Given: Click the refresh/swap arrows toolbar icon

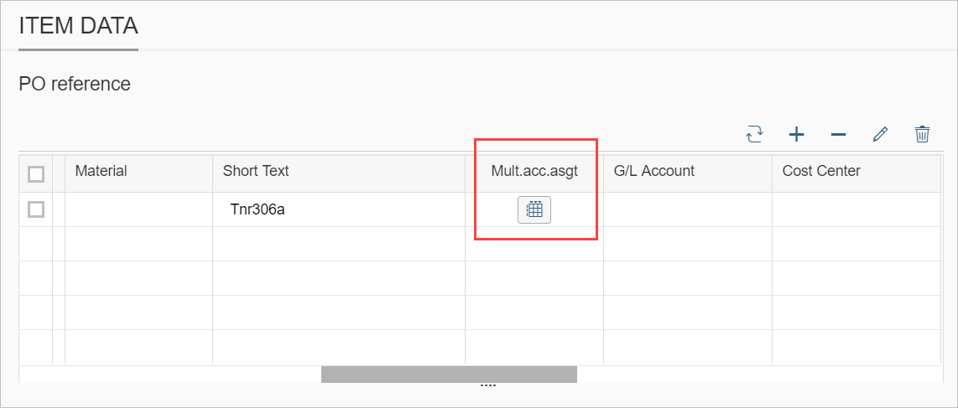Looking at the screenshot, I should coord(755,134).
